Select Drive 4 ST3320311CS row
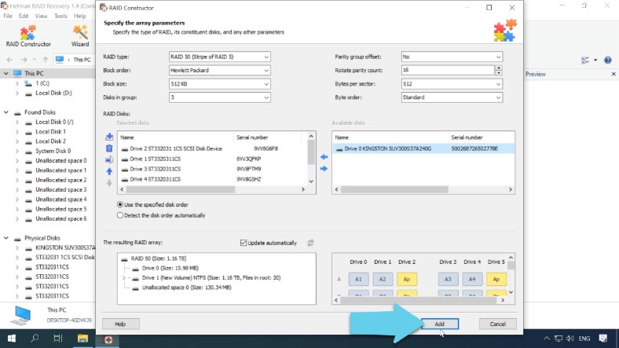 click(213, 179)
